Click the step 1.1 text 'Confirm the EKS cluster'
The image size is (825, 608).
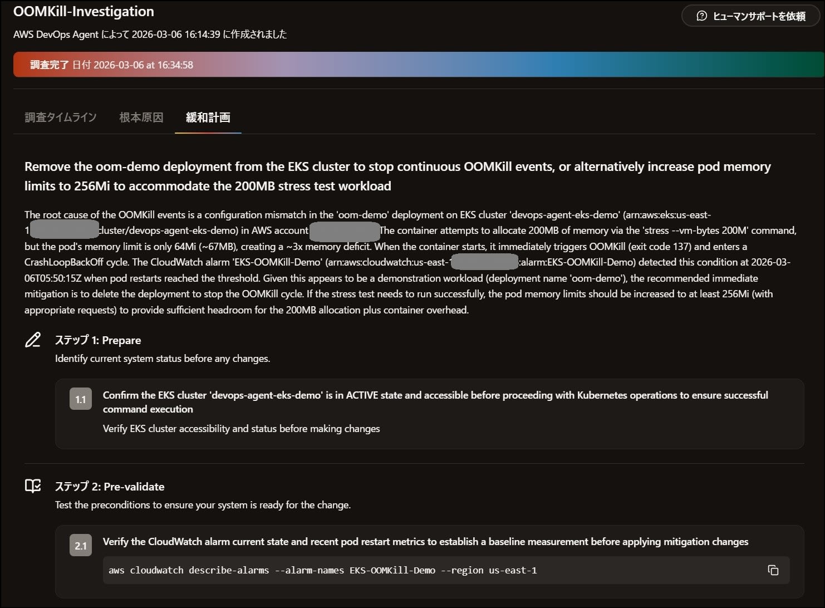pyautogui.click(x=435, y=402)
